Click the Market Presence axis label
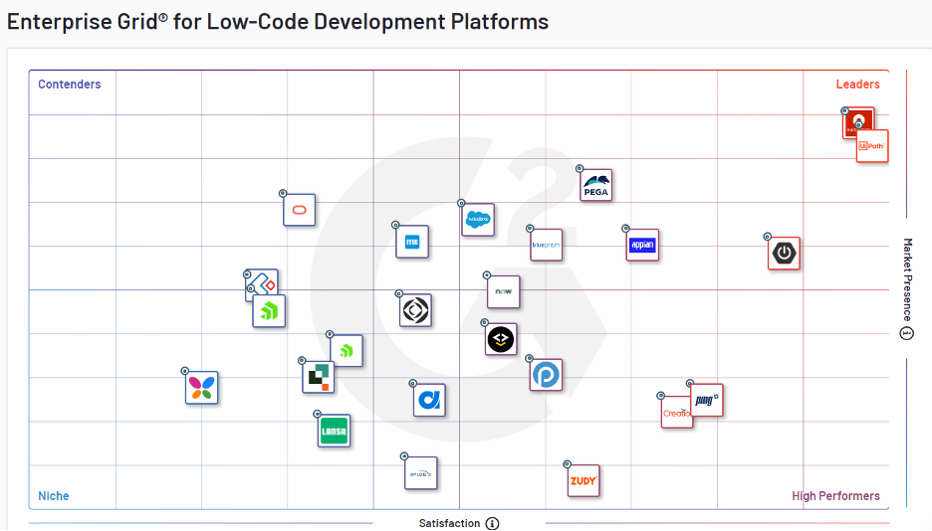Screen dimensions: 932x531 (907, 280)
